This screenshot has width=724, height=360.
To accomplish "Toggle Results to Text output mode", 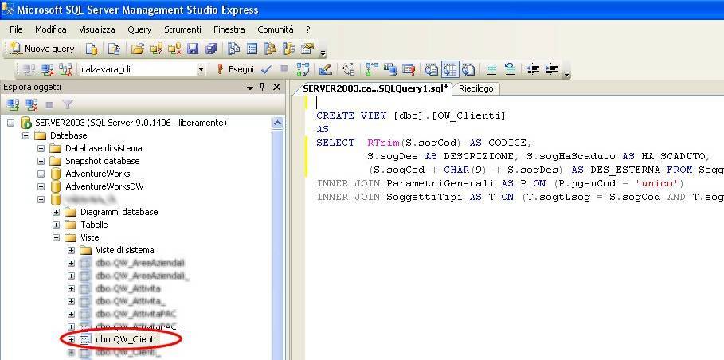I will click(431, 69).
